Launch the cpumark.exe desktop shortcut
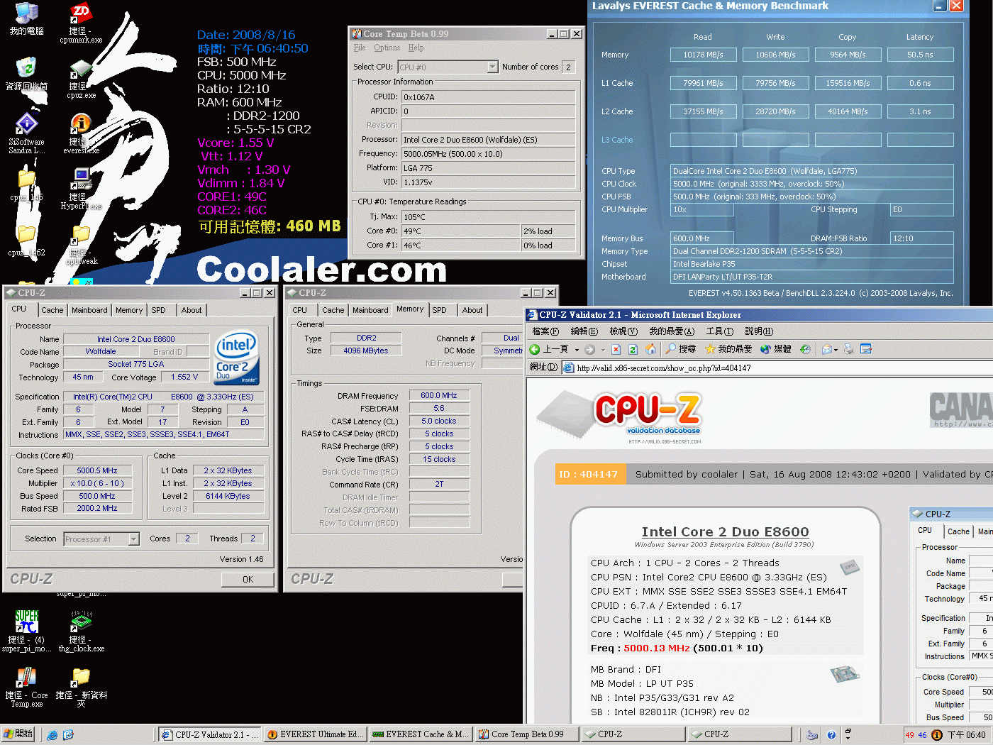This screenshot has height=745, width=993. (81, 23)
